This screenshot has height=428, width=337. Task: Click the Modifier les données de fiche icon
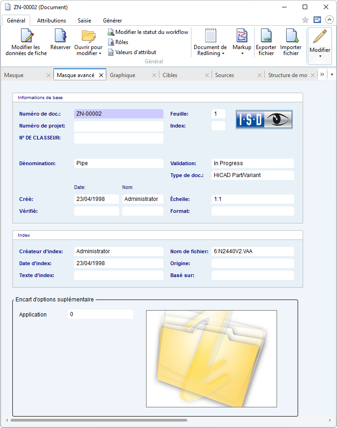pos(26,36)
